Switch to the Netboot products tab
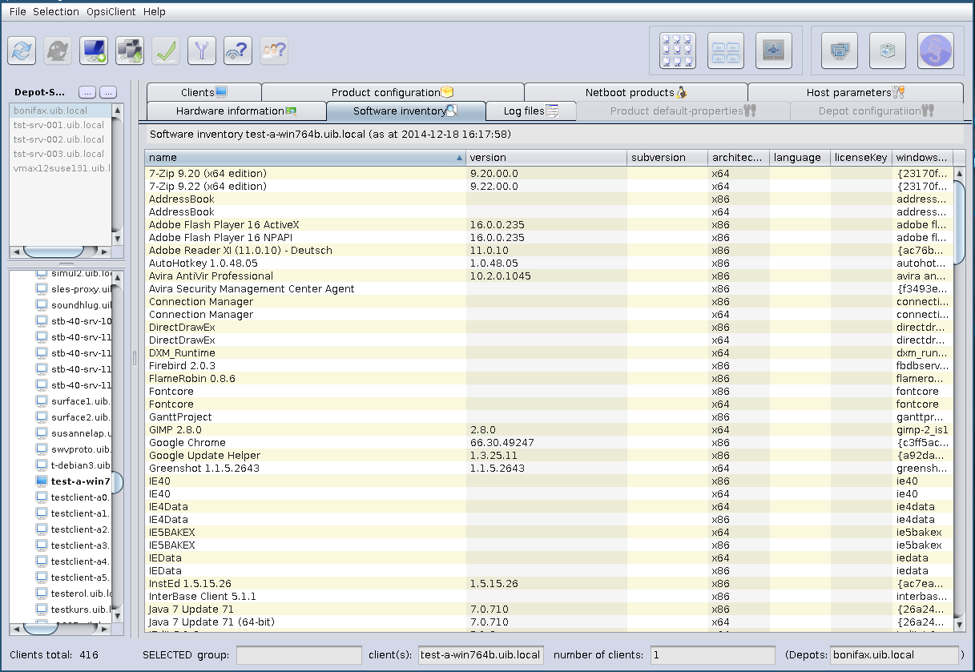The height and width of the screenshot is (672, 975). tap(636, 92)
